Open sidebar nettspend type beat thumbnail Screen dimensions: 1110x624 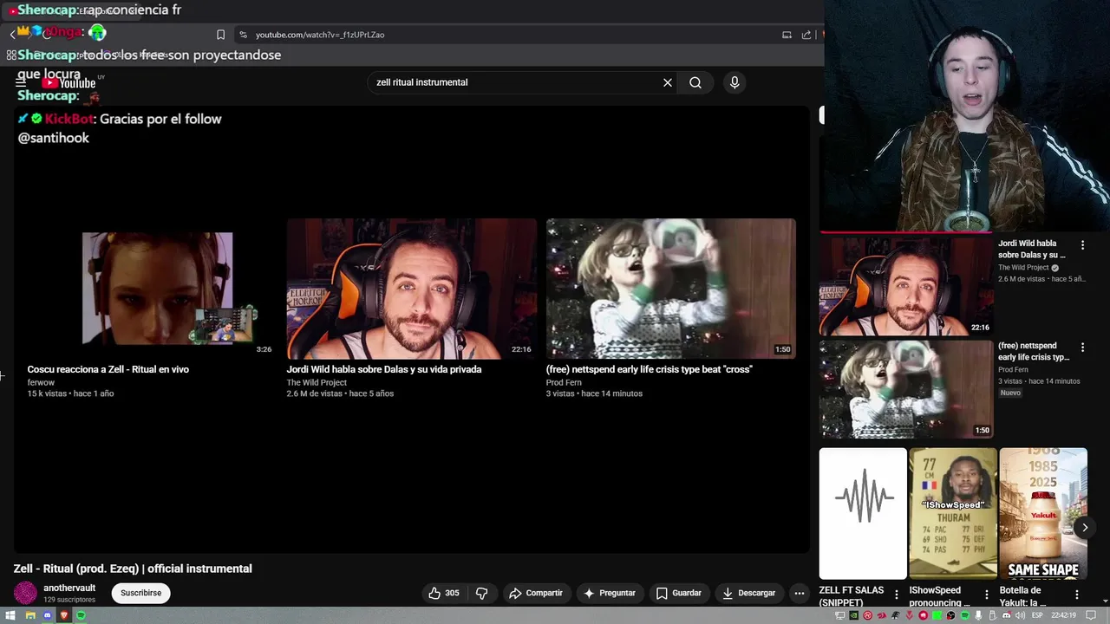(x=906, y=389)
